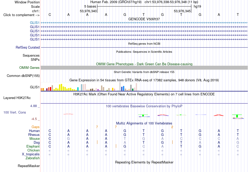Click the chr1:53,976,338-53,976,348 (11 bp) position text
Image resolution: width=248 pixels, height=172 pixels.
coord(171,2)
